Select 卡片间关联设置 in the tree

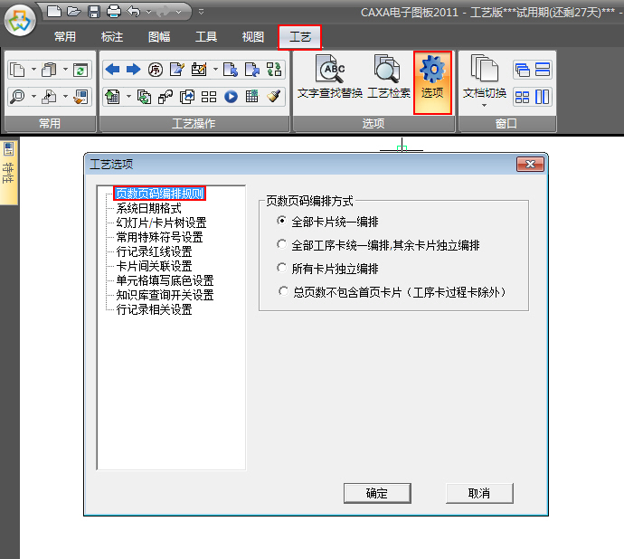click(x=154, y=266)
